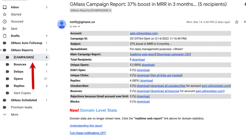
Task: Click the GMass Auto Followup label icon
Action: 5,43
